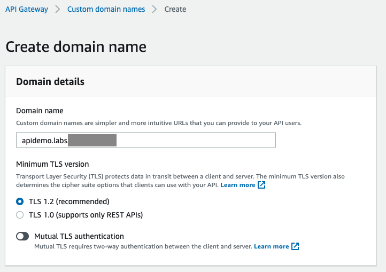
Task: Select the TLS 1.2 (recommended) radio button
Action: (20, 201)
